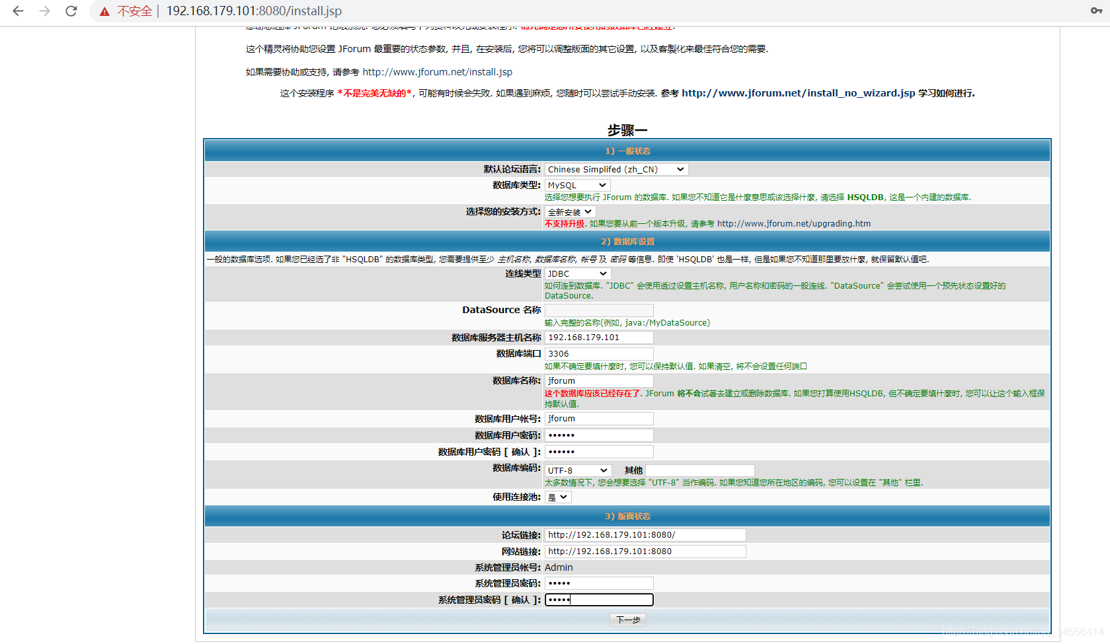
Task: Click the browser back arrow
Action: (x=18, y=11)
